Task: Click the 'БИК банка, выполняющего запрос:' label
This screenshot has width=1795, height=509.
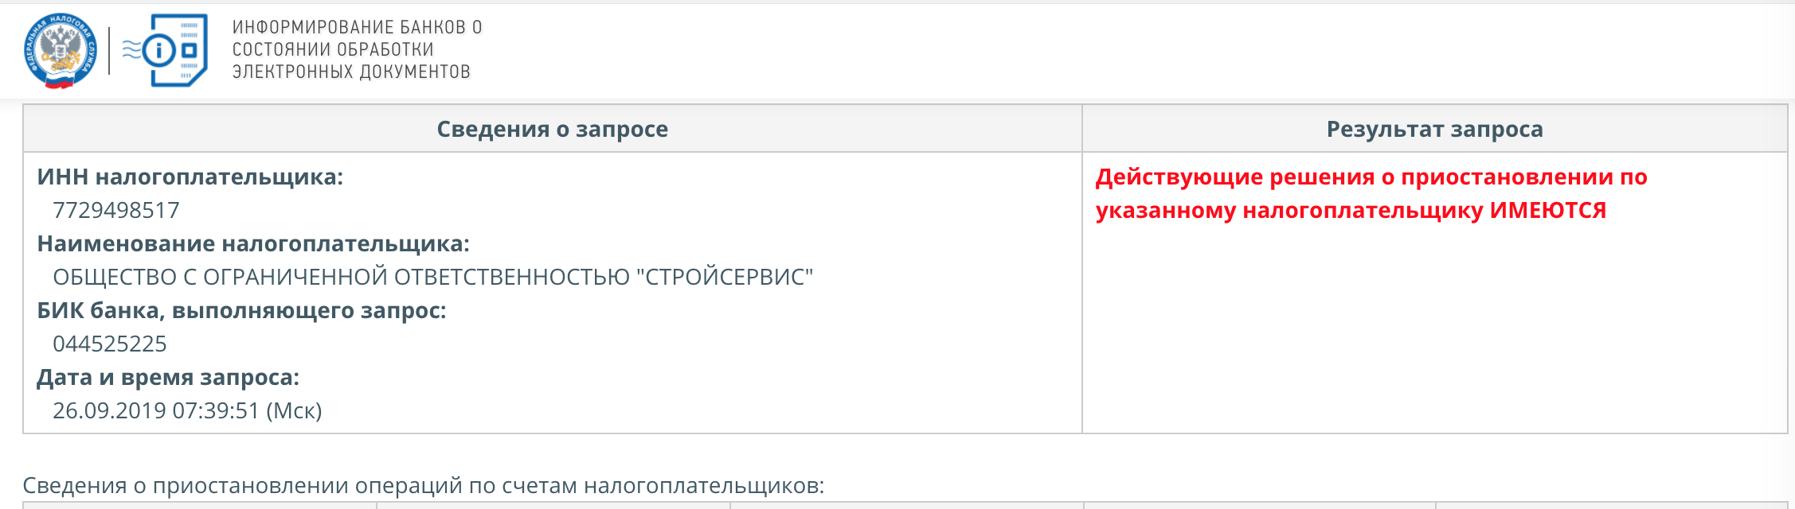Action: pos(242,310)
